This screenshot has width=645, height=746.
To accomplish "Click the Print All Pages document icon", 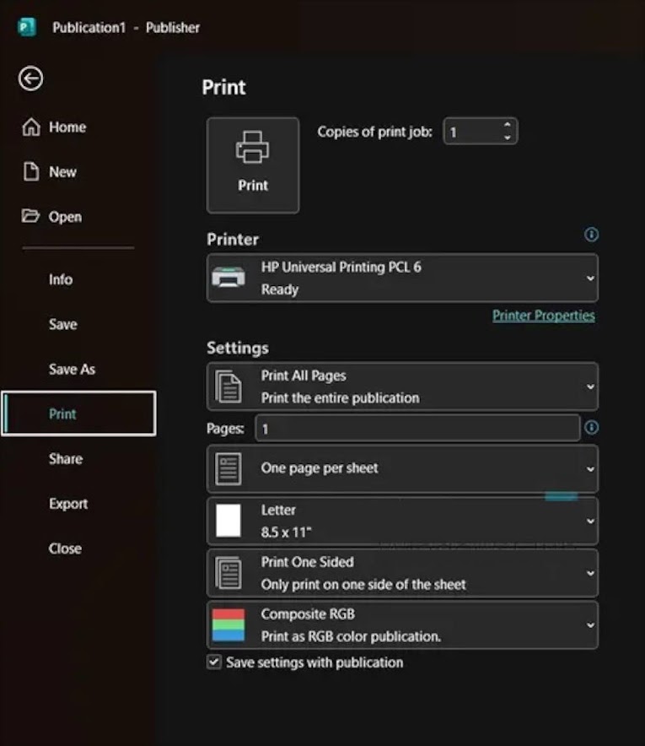I will (228, 387).
